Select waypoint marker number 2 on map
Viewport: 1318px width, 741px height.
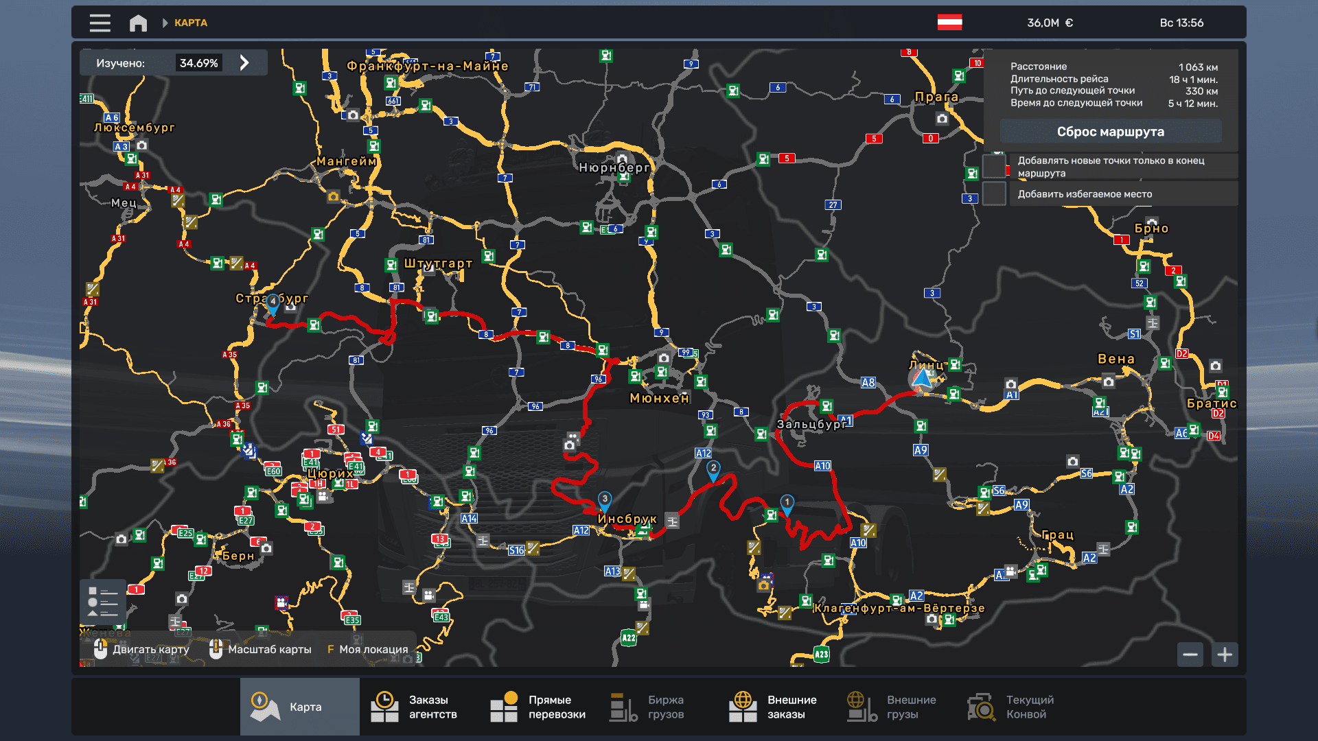[x=713, y=469]
